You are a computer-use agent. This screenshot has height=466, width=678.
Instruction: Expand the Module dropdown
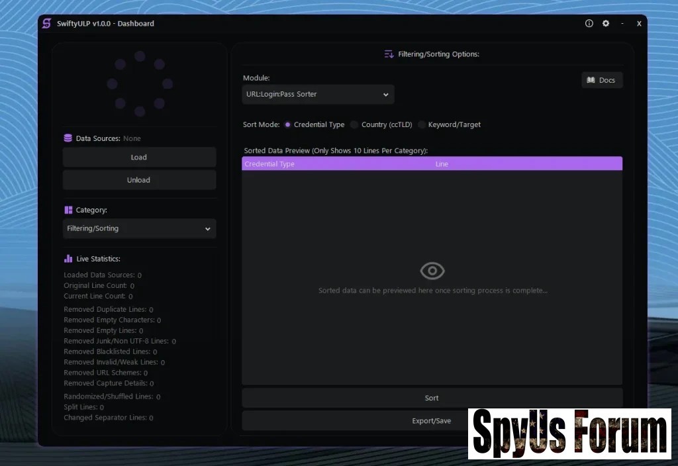click(318, 95)
